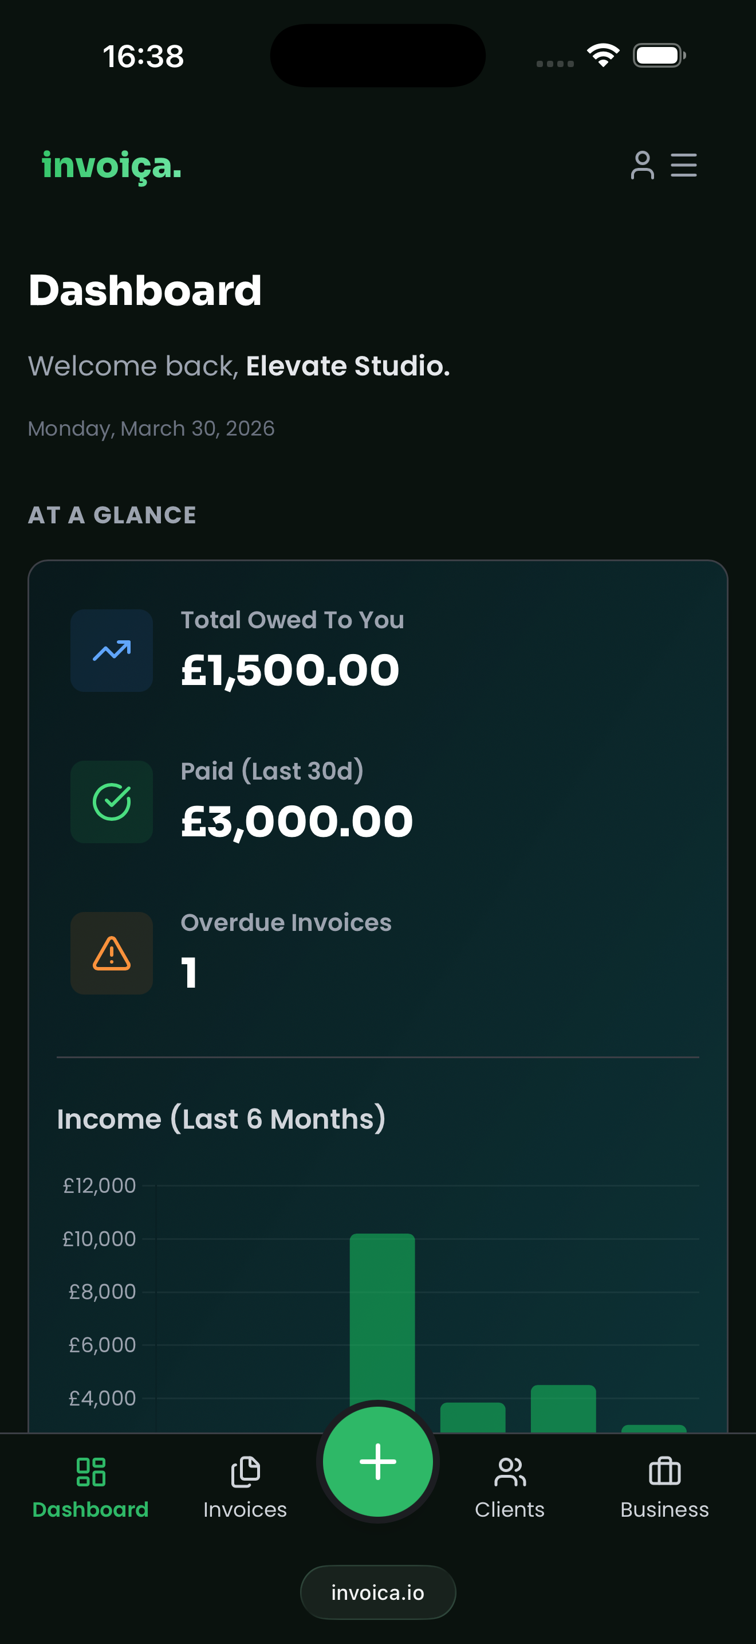Switch to the Invoices tab
756x1644 pixels.
245,1488
